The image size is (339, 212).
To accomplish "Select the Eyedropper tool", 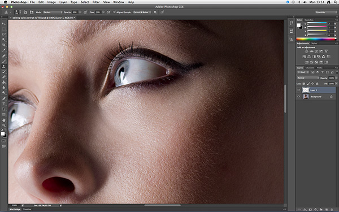I will tap(4, 50).
